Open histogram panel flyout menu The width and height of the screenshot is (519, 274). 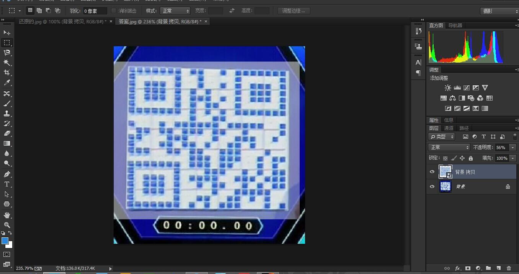516,25
